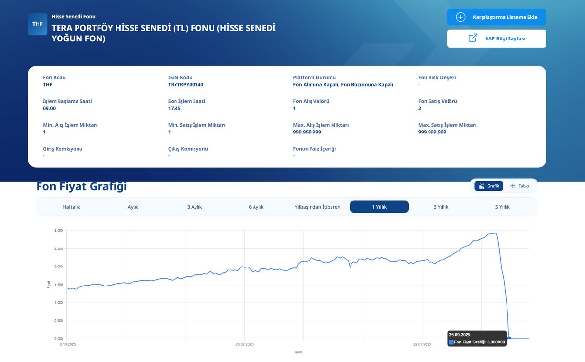Select the 1 Yıllık period tab

[379, 207]
